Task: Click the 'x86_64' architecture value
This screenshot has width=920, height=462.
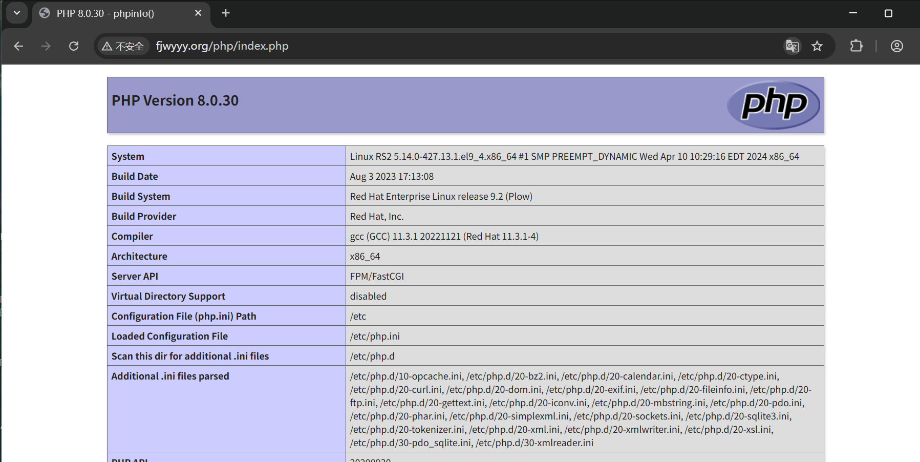Action: pyautogui.click(x=365, y=256)
